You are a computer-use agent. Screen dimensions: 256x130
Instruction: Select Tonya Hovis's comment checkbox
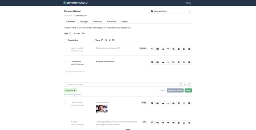click(x=65, y=61)
